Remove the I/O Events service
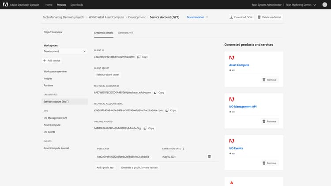 (269, 163)
